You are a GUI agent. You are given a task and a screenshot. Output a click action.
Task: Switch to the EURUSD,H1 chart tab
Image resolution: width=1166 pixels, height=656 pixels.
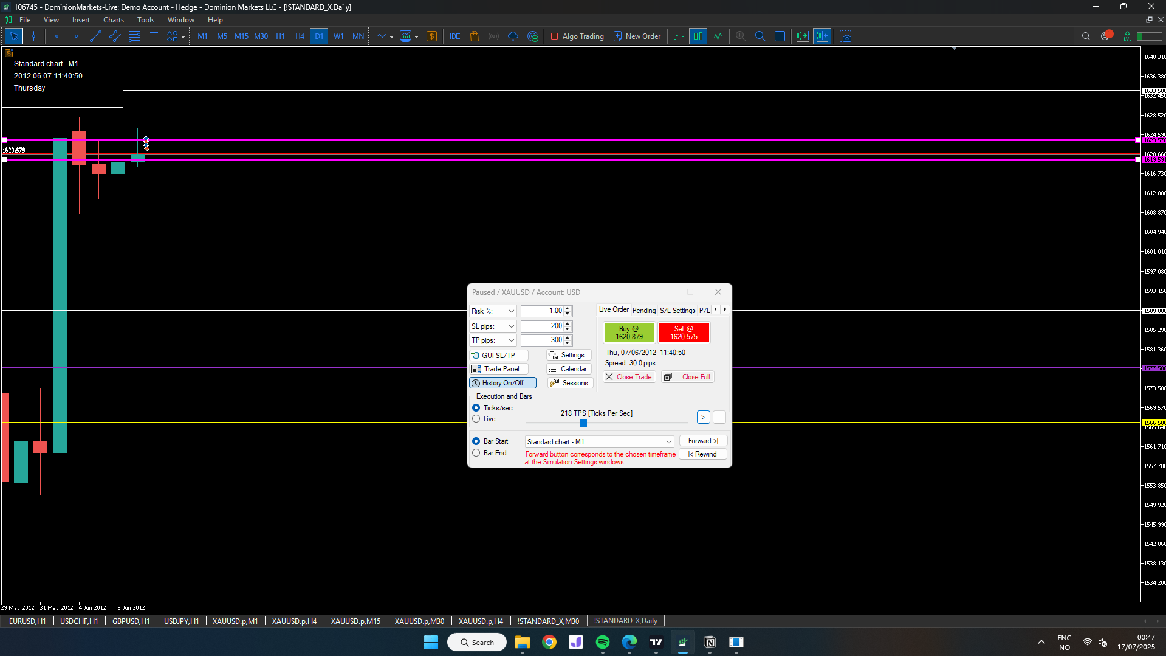pyautogui.click(x=27, y=621)
